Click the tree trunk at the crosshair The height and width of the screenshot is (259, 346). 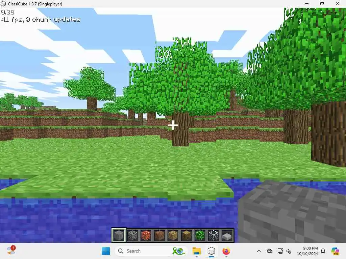180,129
